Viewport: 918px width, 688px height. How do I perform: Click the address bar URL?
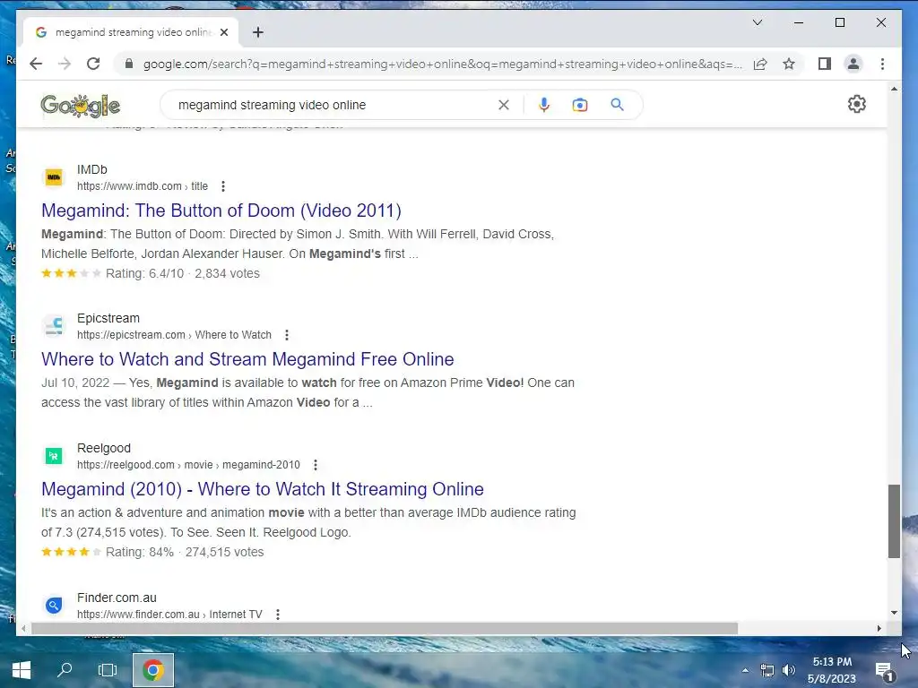point(442,64)
